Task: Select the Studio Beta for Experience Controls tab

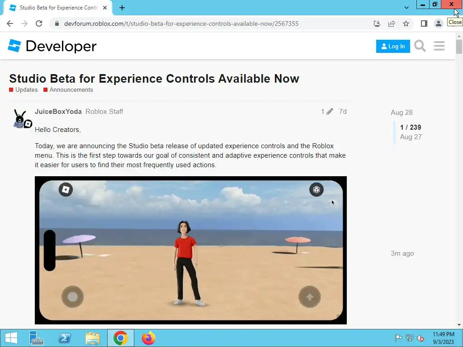Action: [x=58, y=8]
